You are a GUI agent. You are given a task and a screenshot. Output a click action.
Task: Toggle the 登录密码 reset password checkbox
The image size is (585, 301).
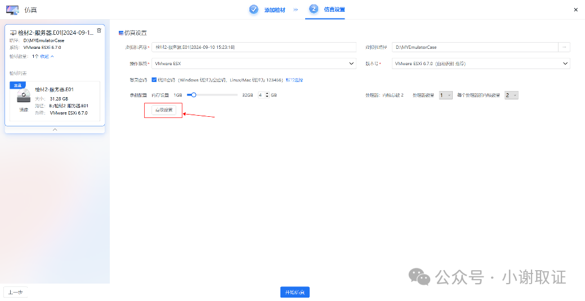(x=154, y=80)
